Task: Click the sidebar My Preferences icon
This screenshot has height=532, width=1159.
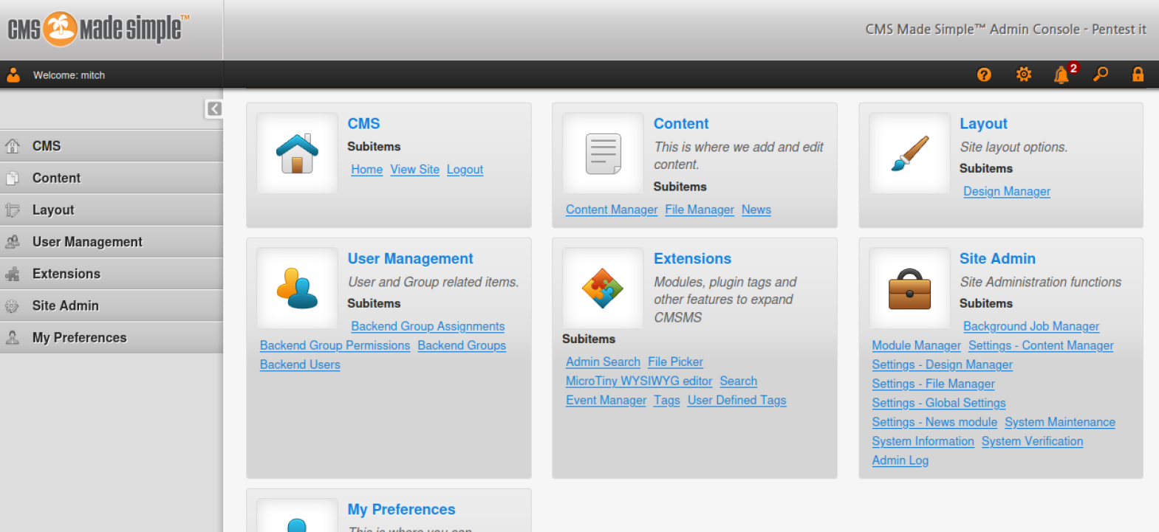Action: [x=13, y=338]
